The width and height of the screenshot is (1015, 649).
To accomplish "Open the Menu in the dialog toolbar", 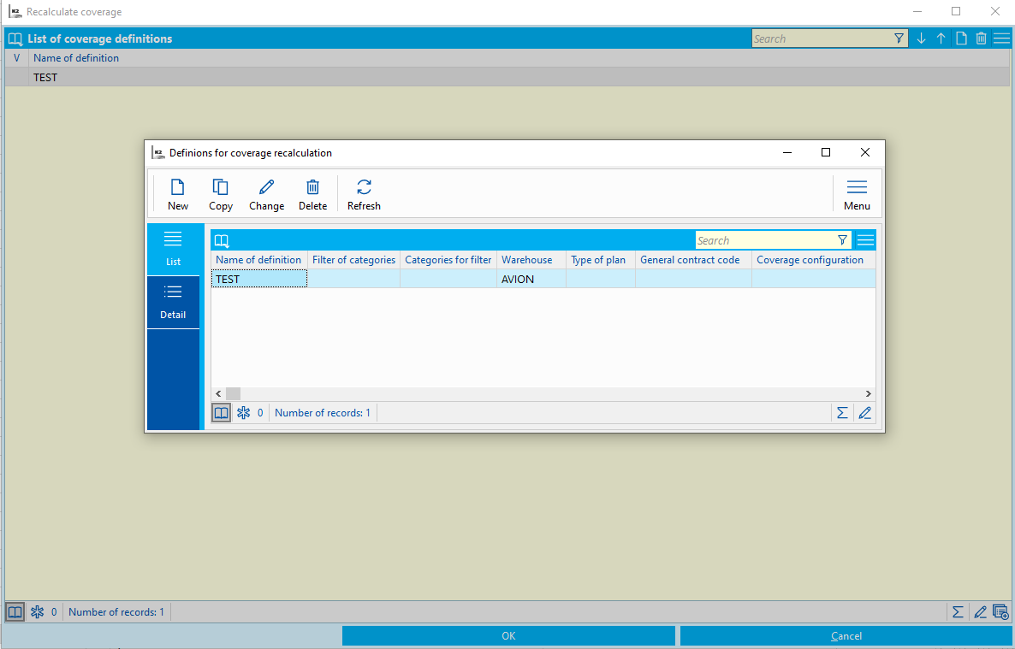I will tap(857, 195).
